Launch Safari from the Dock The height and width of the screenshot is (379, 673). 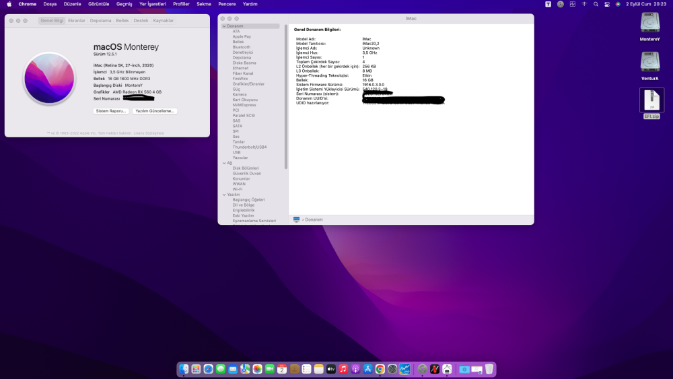pos(208,369)
